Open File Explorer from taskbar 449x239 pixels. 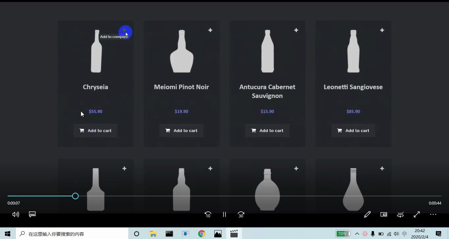153,234
